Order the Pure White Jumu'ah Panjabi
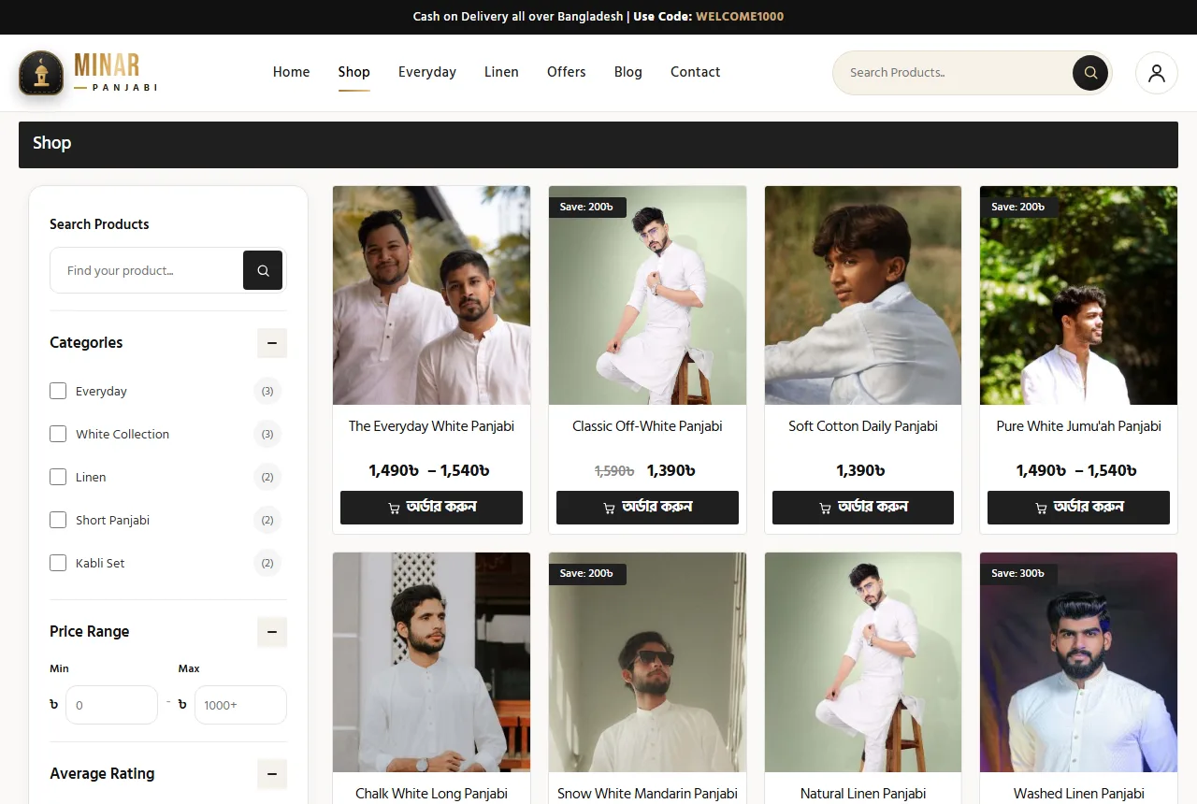 click(x=1078, y=508)
